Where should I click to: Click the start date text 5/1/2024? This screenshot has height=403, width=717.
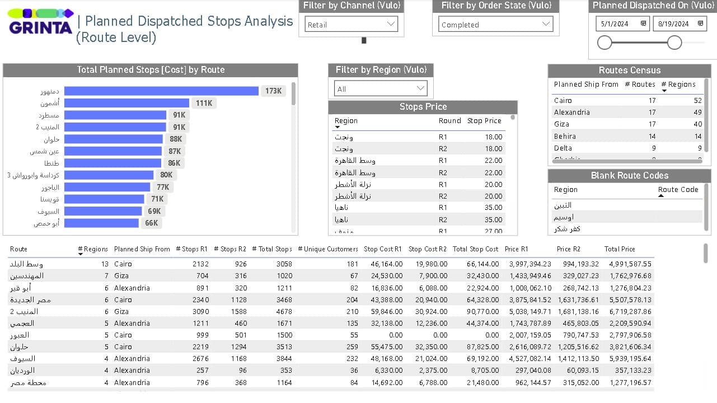615,24
